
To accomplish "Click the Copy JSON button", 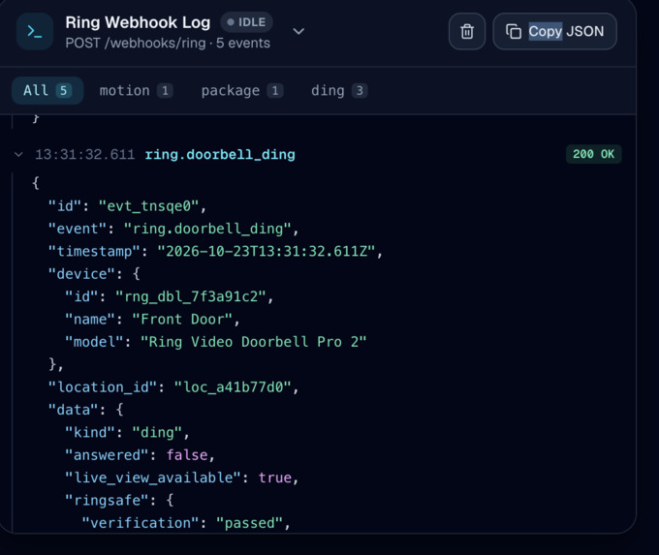I will point(554,32).
